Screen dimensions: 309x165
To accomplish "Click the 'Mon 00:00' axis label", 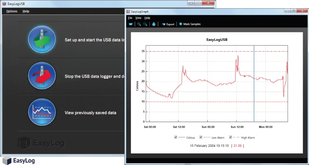I will pyautogui.click(x=266, y=127).
